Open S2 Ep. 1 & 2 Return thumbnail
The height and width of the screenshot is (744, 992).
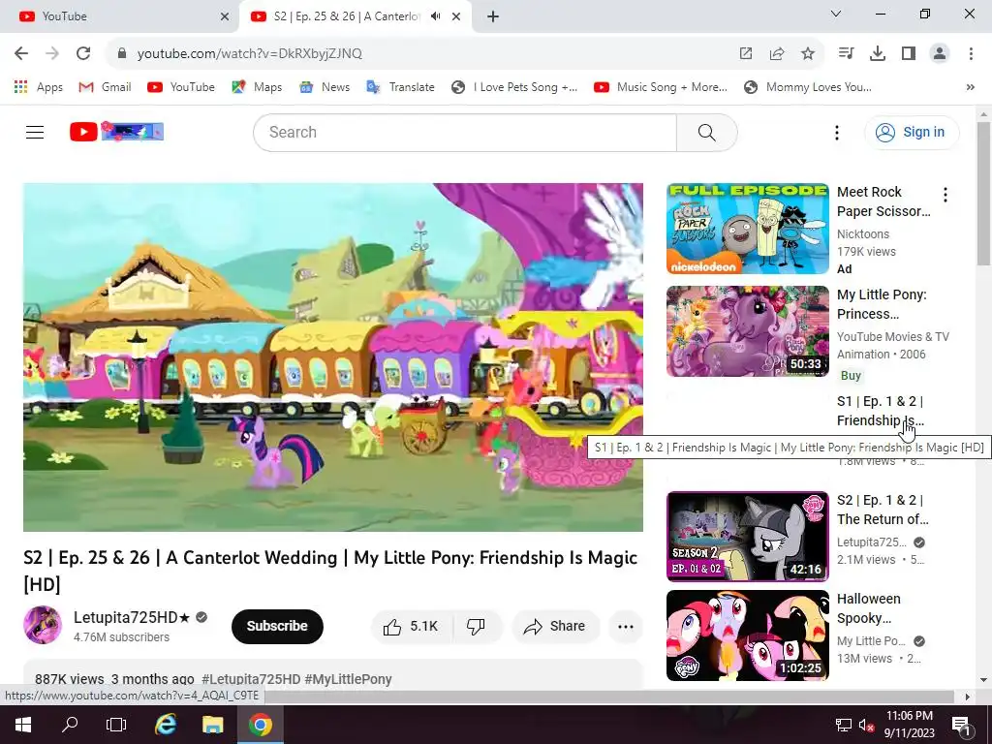click(747, 537)
